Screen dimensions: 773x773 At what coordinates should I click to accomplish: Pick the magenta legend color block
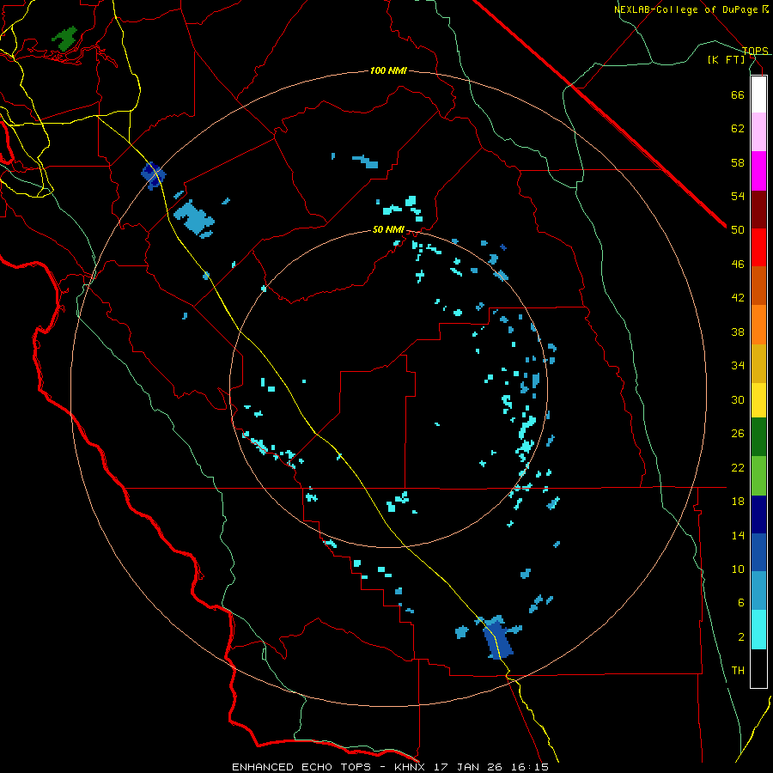(x=758, y=171)
